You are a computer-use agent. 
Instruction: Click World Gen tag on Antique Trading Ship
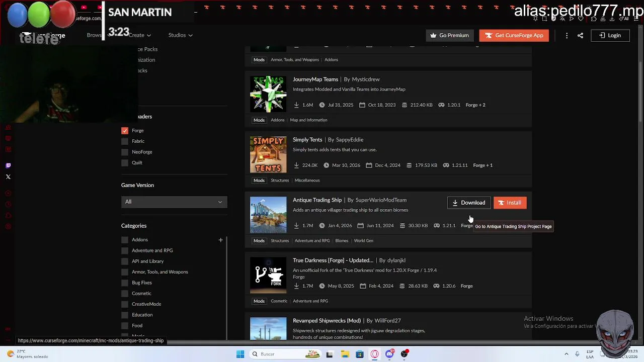[363, 240]
